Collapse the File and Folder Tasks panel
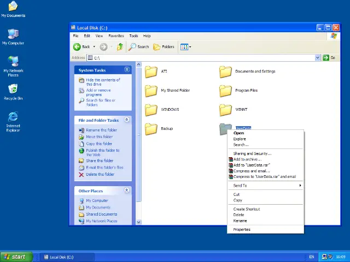 (x=127, y=120)
